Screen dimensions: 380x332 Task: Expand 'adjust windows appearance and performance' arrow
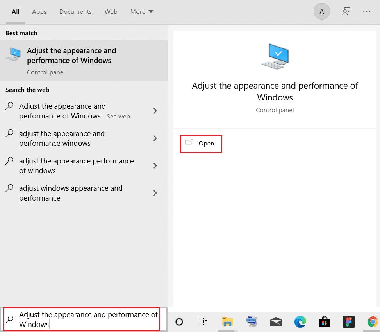(x=155, y=193)
